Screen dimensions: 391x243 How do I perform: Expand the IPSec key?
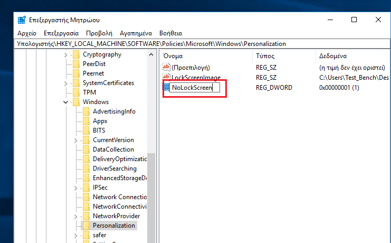pos(76,188)
